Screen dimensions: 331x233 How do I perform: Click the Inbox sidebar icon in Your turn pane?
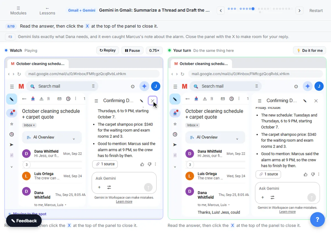click(x=175, y=113)
